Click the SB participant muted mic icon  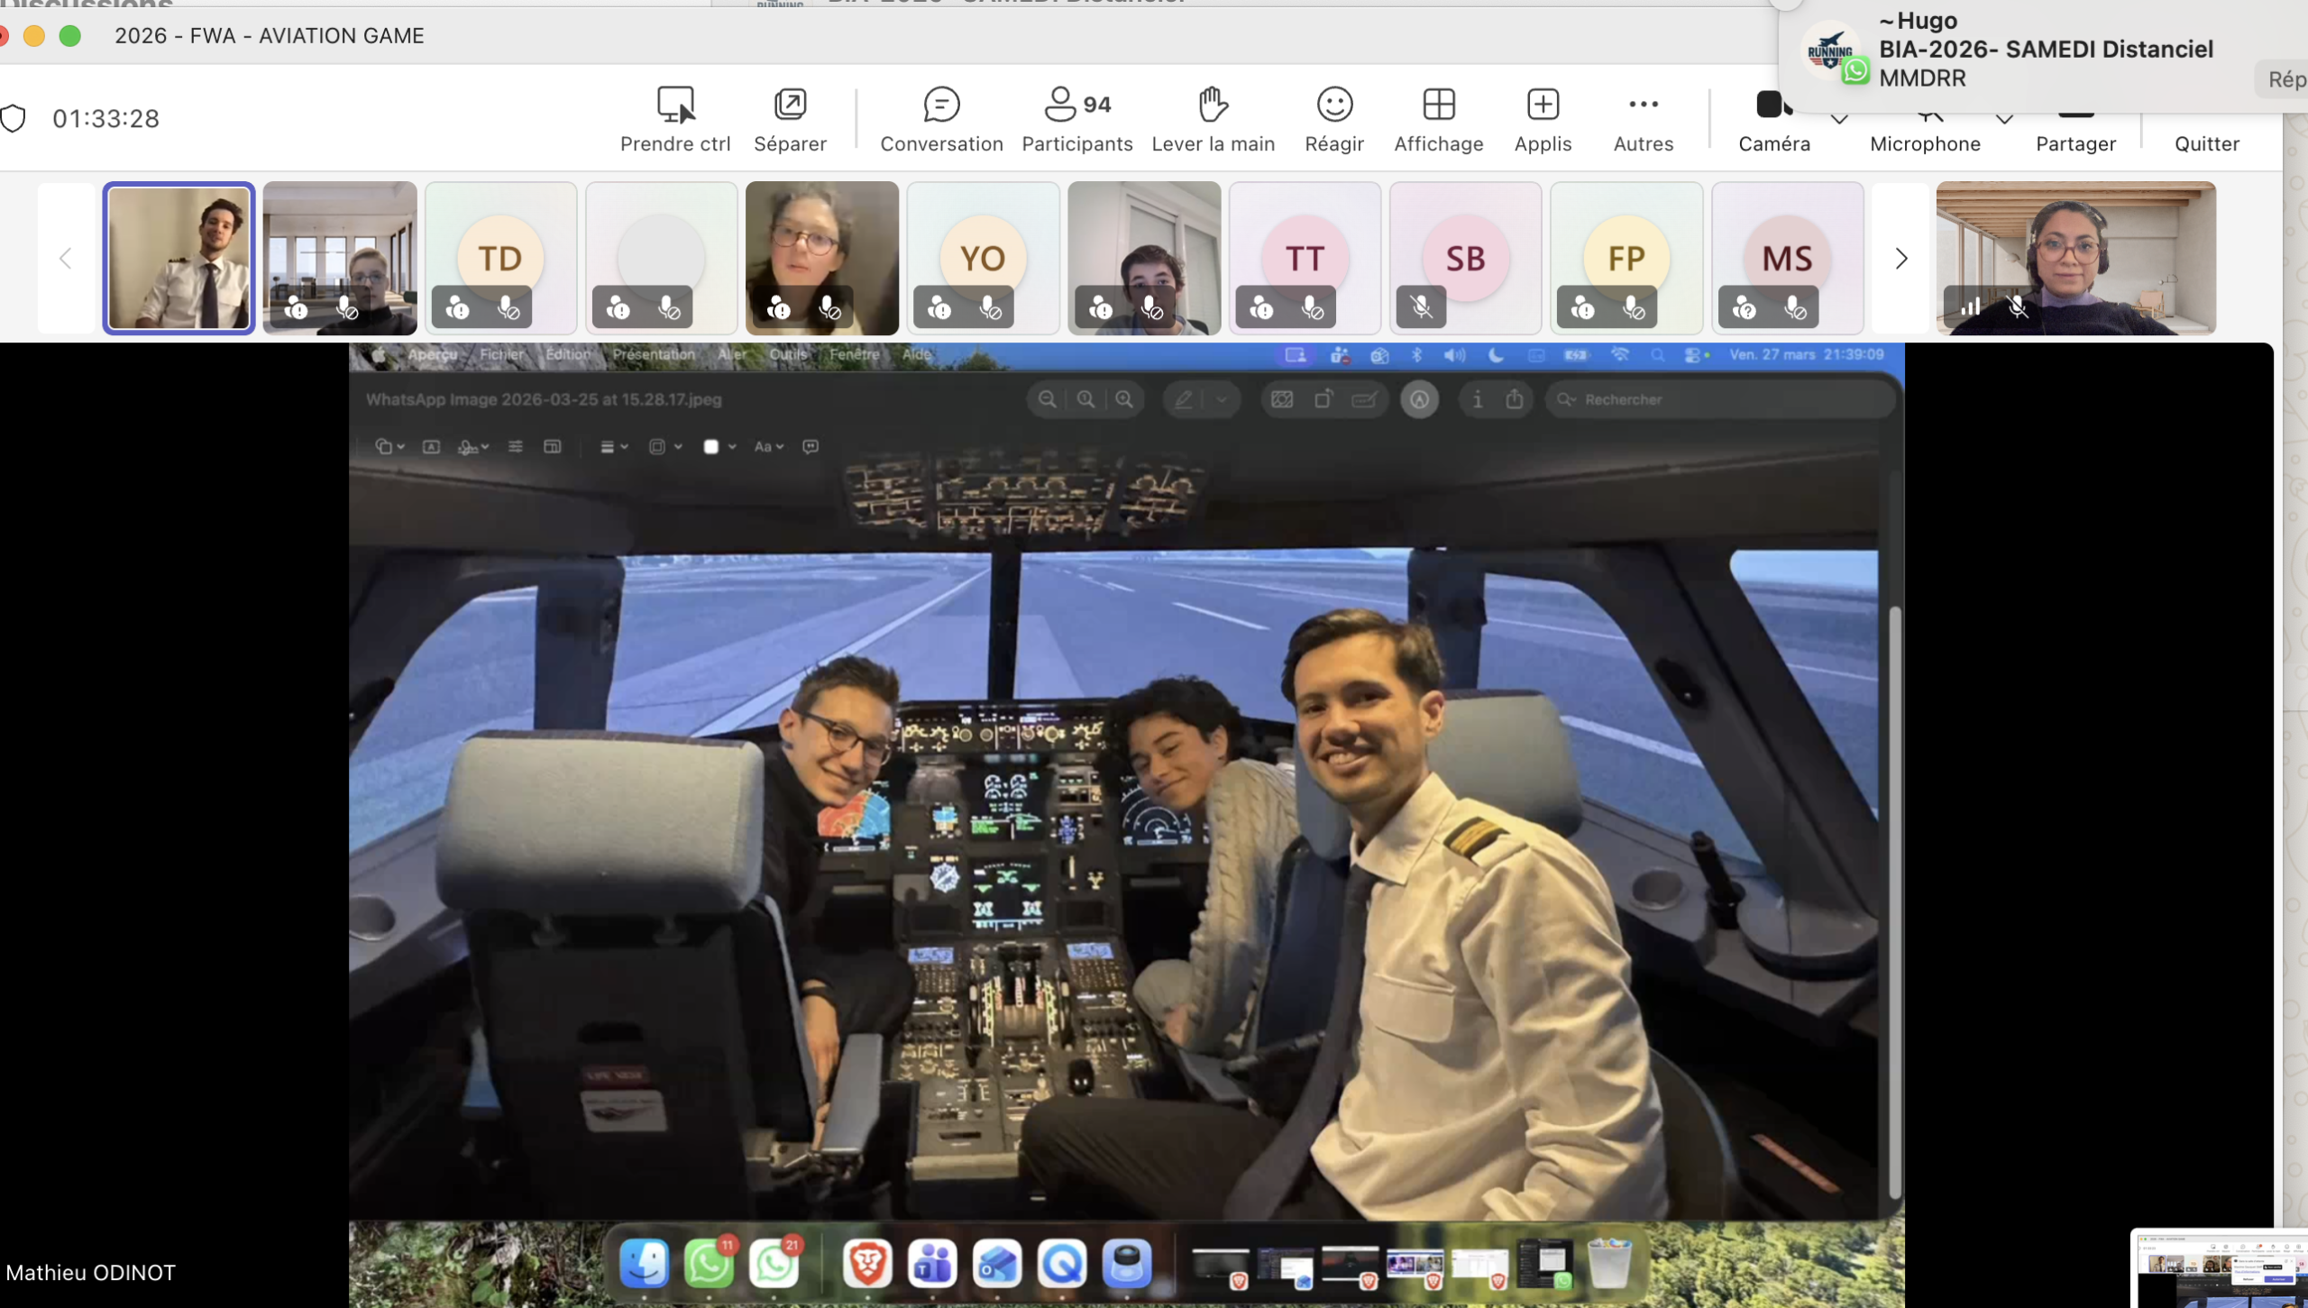pos(1421,308)
